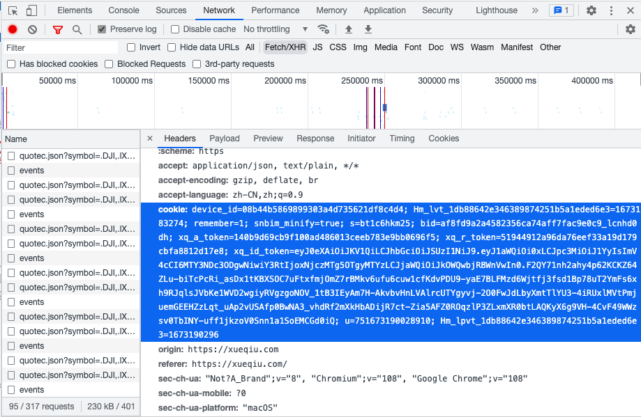This screenshot has height=417, width=641.
Task: Show more tabs with the double chevron
Action: click(535, 10)
